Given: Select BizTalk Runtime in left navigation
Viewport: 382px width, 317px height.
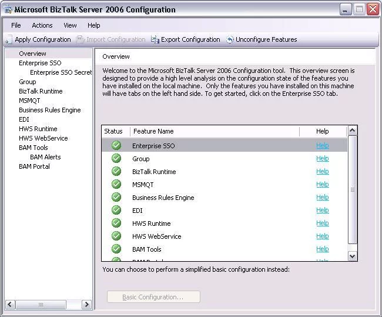Looking at the screenshot, I should (x=41, y=91).
